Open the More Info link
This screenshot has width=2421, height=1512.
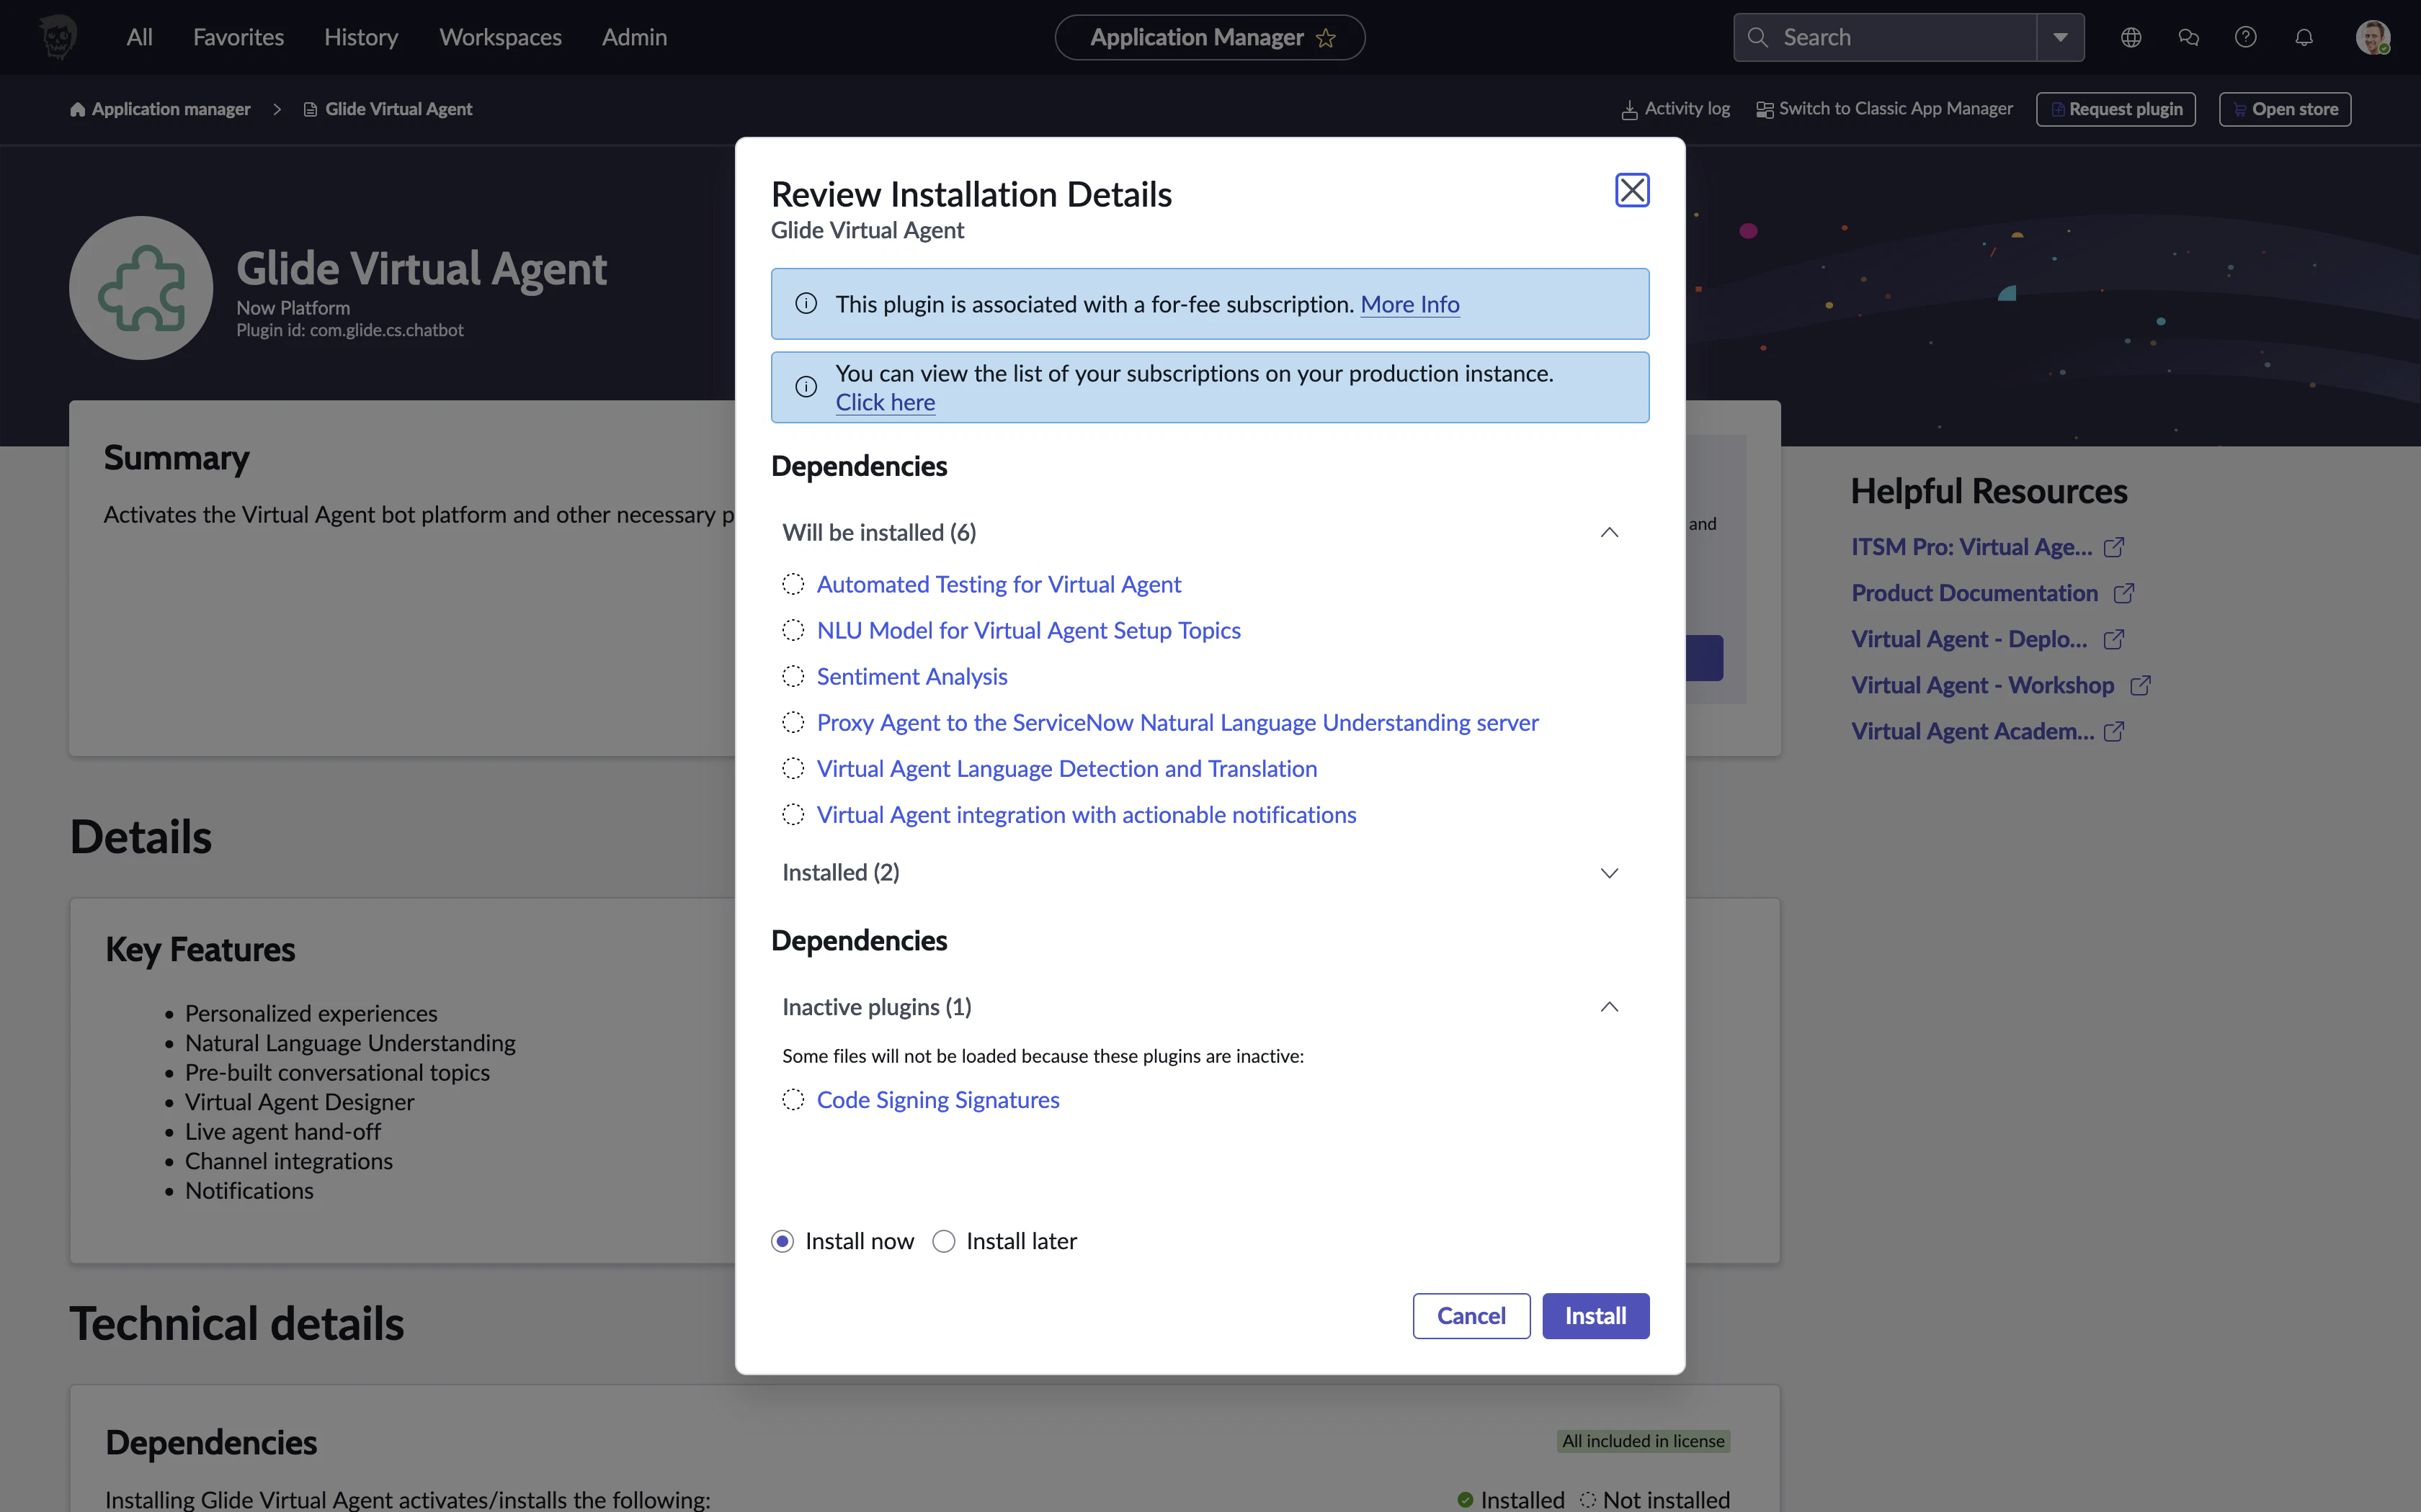click(1409, 304)
